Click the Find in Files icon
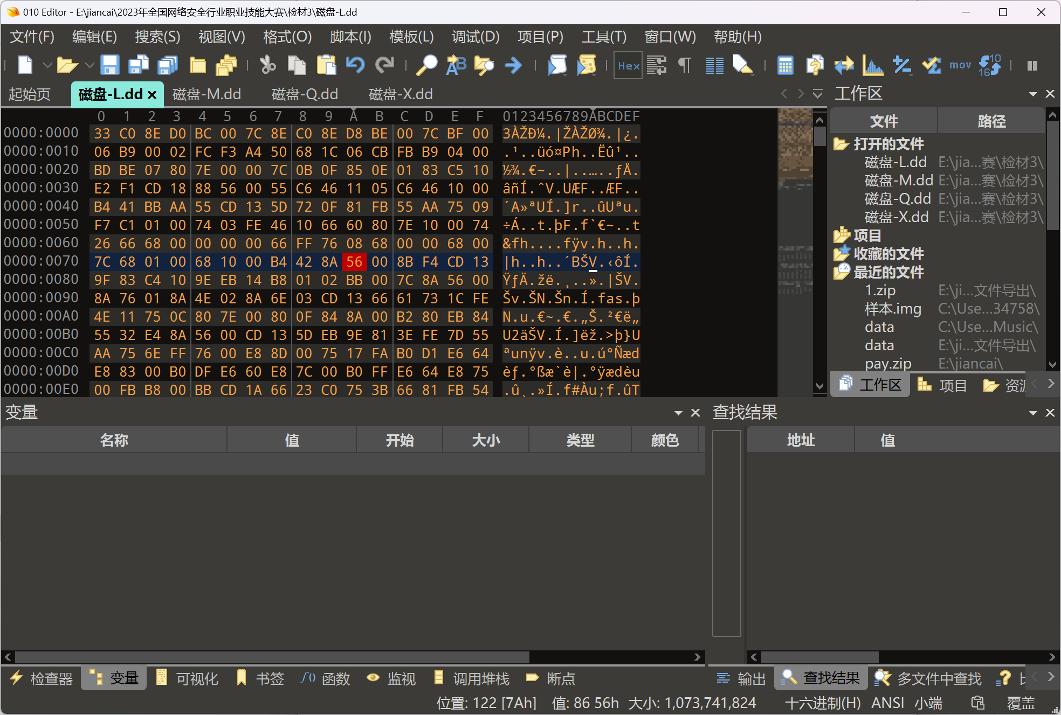The image size is (1061, 715). click(x=484, y=65)
